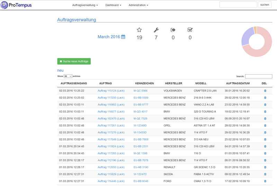Select the GR.SCENIC 1,5 D model cell

[x=204, y=167]
